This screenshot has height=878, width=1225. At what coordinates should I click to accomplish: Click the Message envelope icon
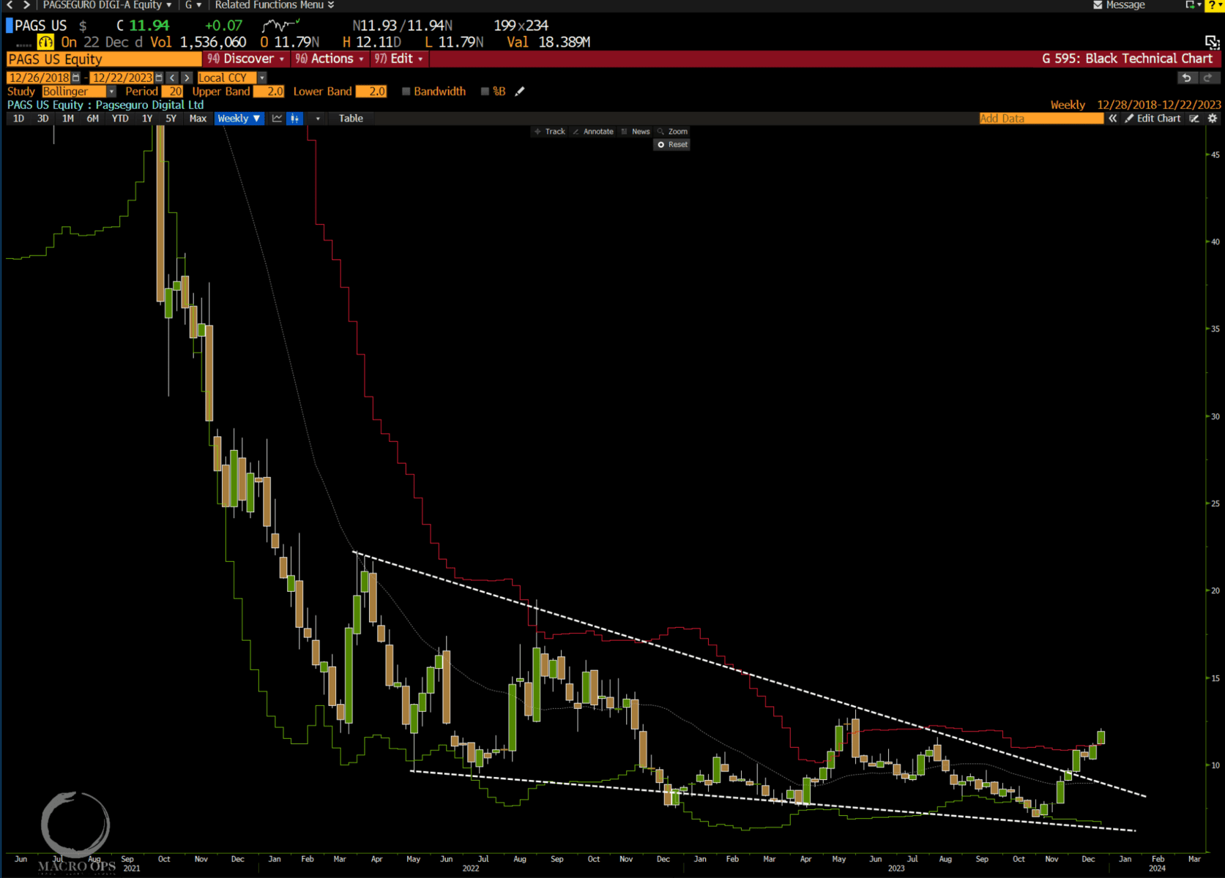[1098, 5]
